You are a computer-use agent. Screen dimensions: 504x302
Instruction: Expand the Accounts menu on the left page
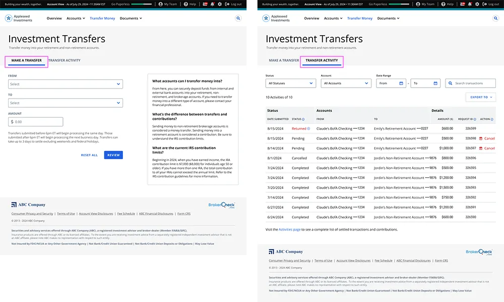point(76,18)
